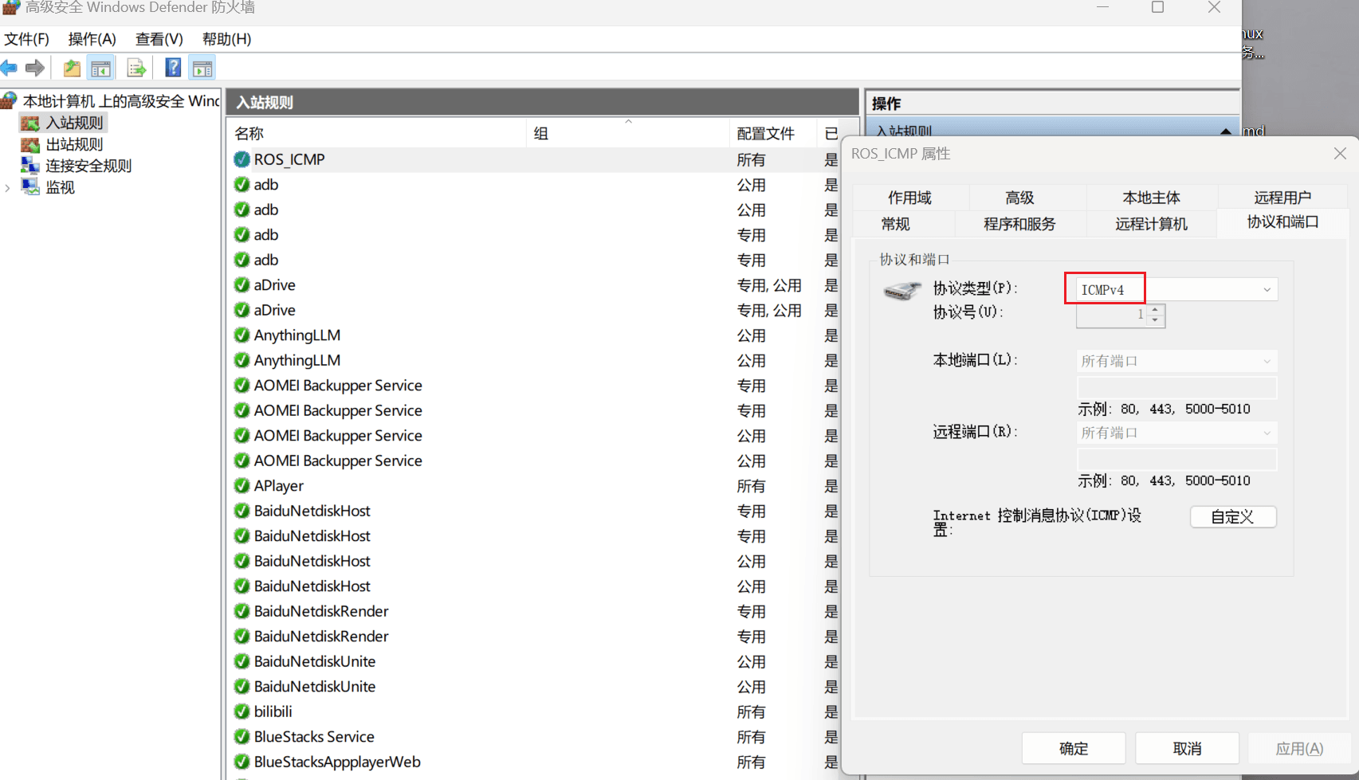Click the green check icon of bilibili rule
1359x780 pixels.
click(242, 711)
